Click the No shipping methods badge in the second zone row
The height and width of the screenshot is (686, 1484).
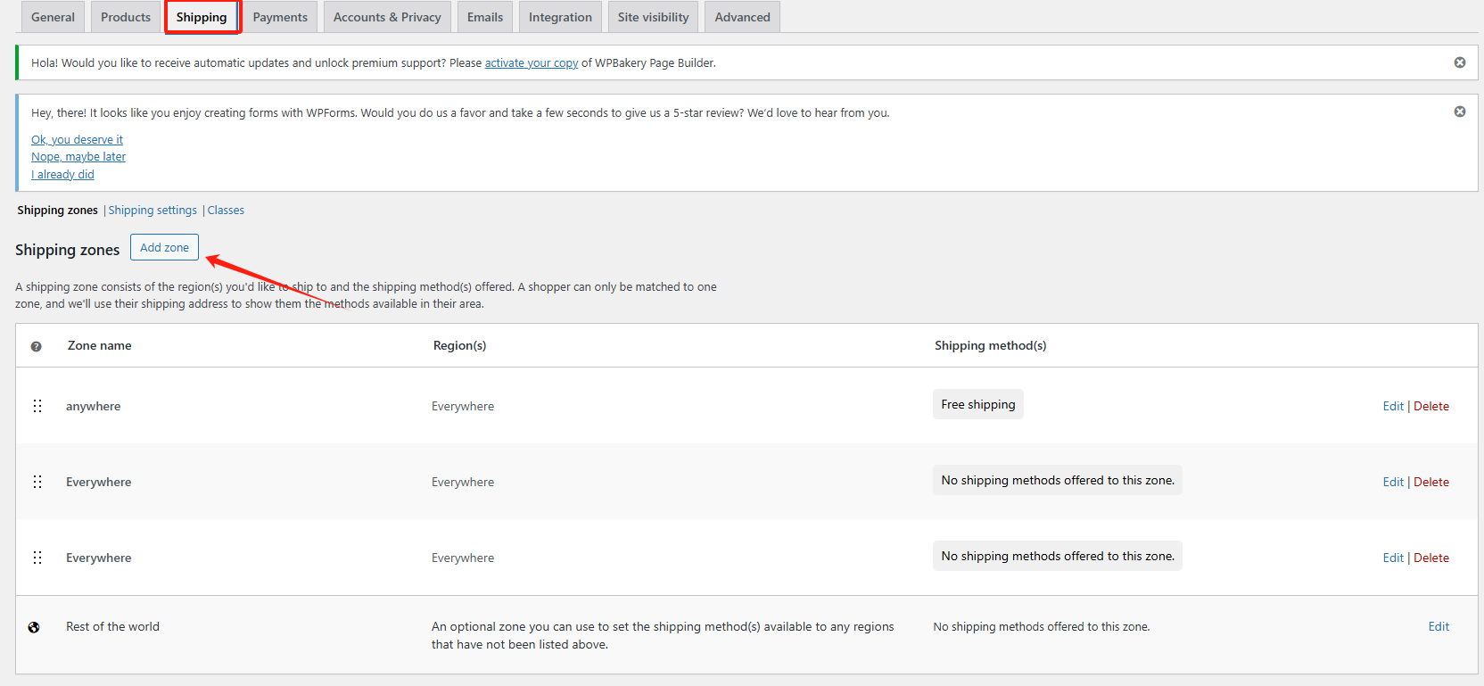coord(1058,480)
